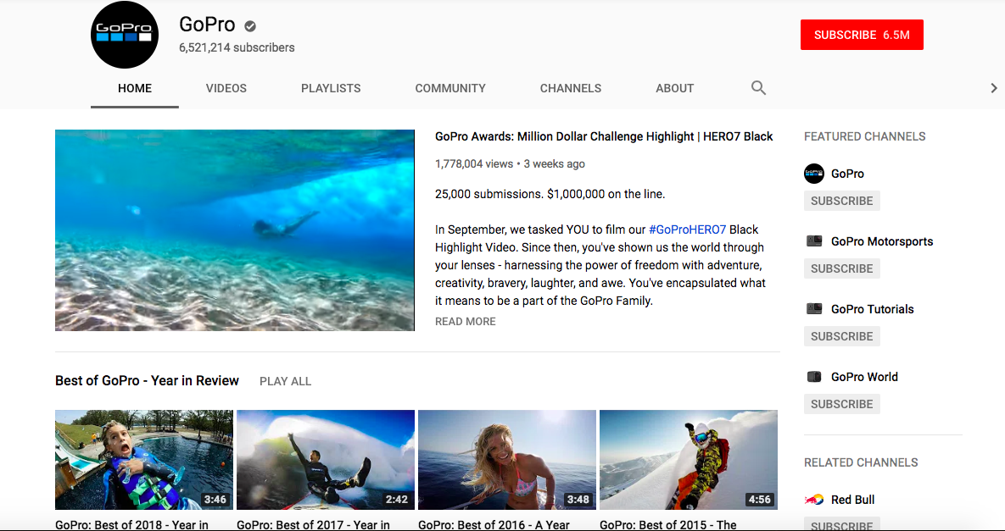
Task: Click the GoPro channel title in header
Action: point(207,25)
